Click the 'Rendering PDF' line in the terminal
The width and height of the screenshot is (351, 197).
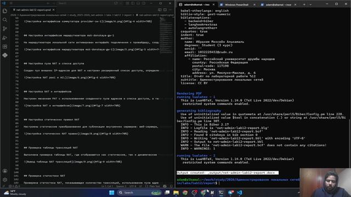pyautogui.click(x=189, y=94)
